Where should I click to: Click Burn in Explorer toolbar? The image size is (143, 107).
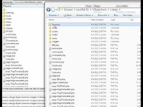point(116,15)
